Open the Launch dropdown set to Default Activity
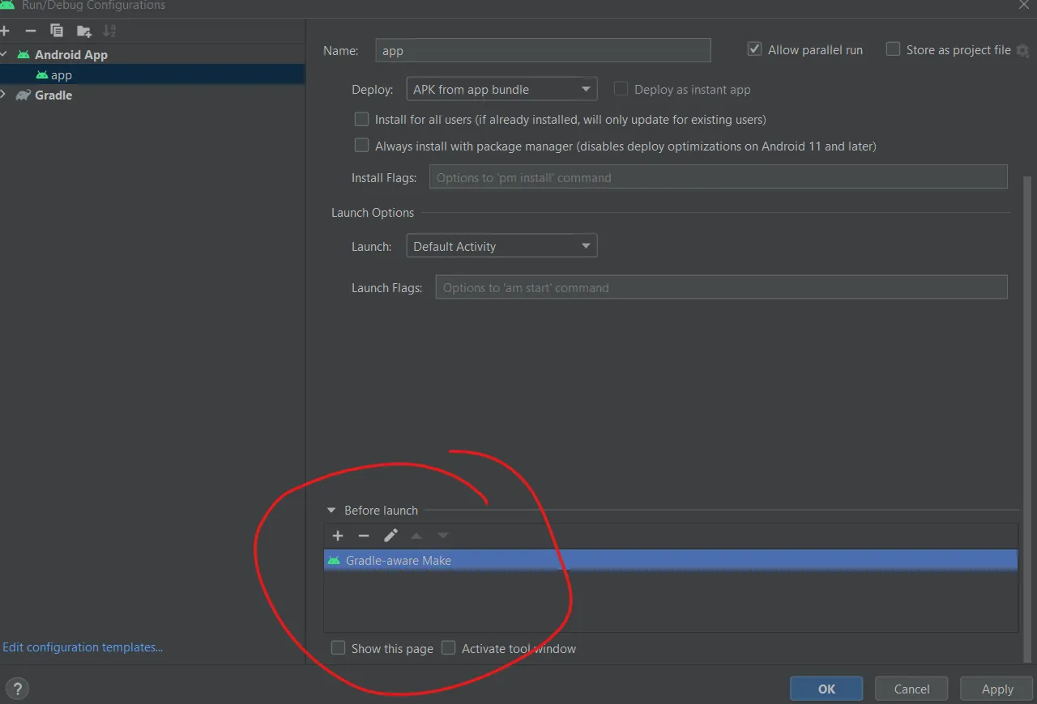 click(501, 246)
